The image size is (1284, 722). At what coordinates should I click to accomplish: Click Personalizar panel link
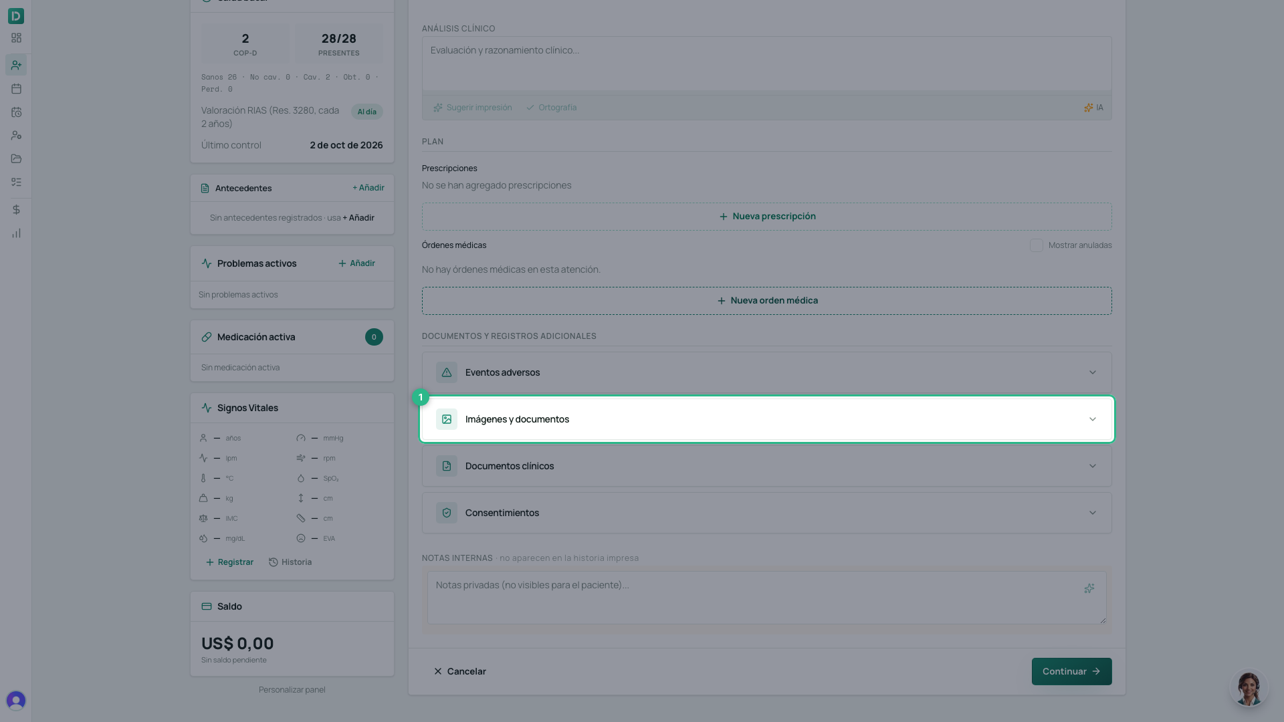(292, 690)
